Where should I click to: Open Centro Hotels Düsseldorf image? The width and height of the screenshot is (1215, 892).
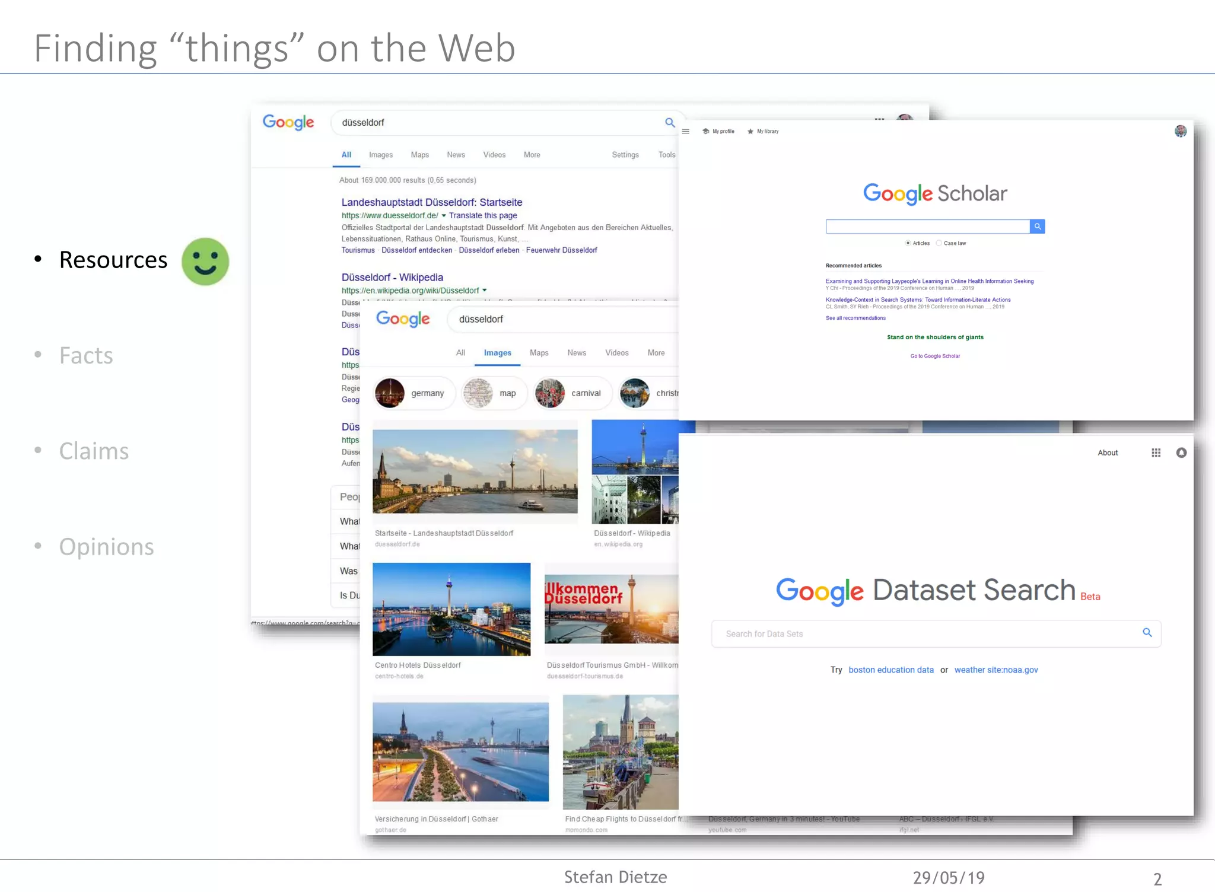point(451,609)
